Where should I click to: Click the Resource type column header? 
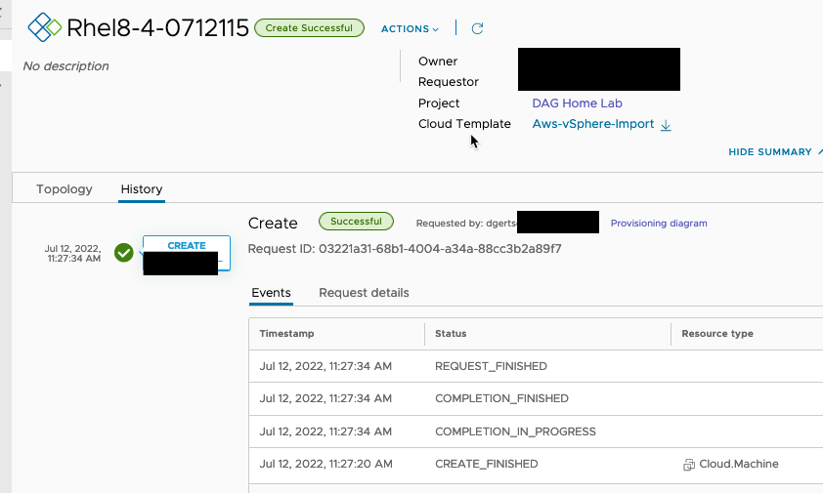click(716, 334)
